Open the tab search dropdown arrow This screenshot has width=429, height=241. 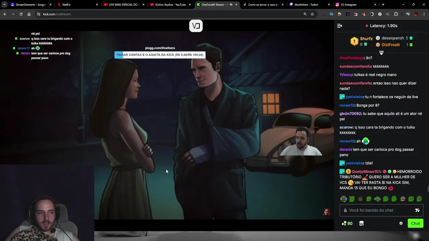click(x=4, y=5)
